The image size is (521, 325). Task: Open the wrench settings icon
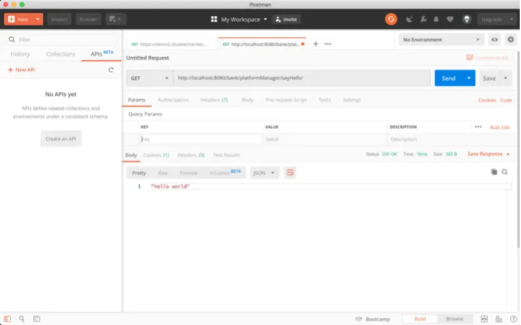423,19
